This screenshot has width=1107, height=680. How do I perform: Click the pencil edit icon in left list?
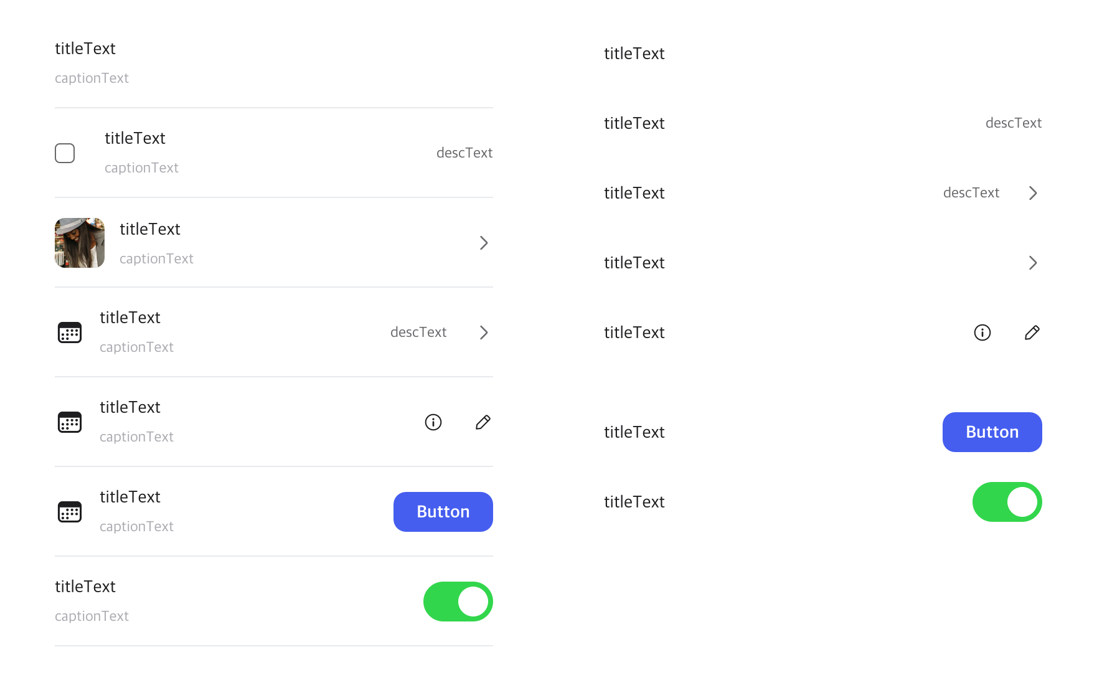point(483,422)
